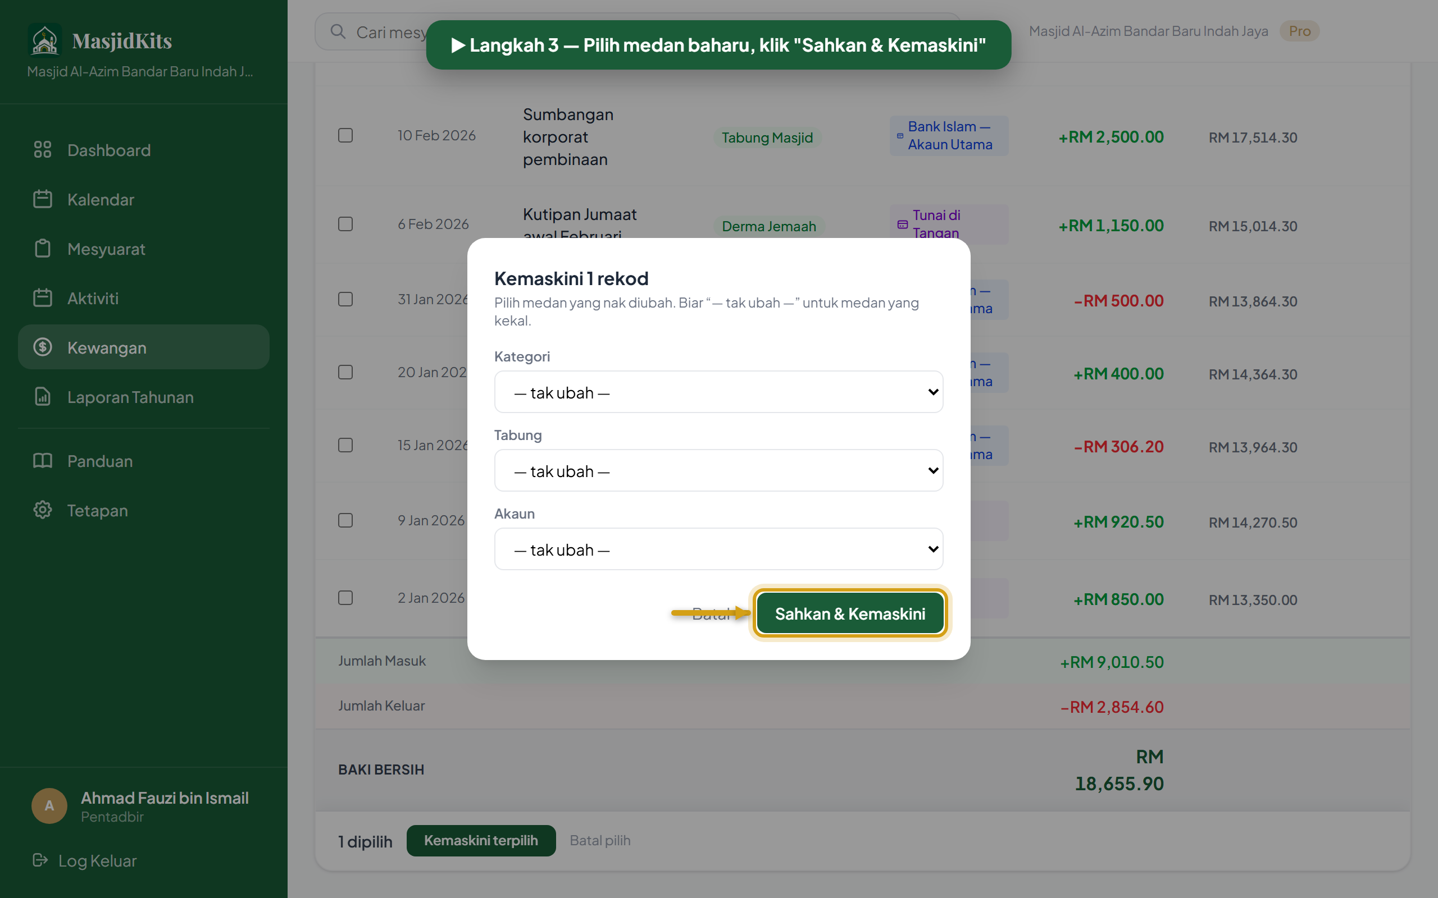This screenshot has height=898, width=1438.
Task: Click the MasjidKits mosque logo icon
Action: pos(44,40)
